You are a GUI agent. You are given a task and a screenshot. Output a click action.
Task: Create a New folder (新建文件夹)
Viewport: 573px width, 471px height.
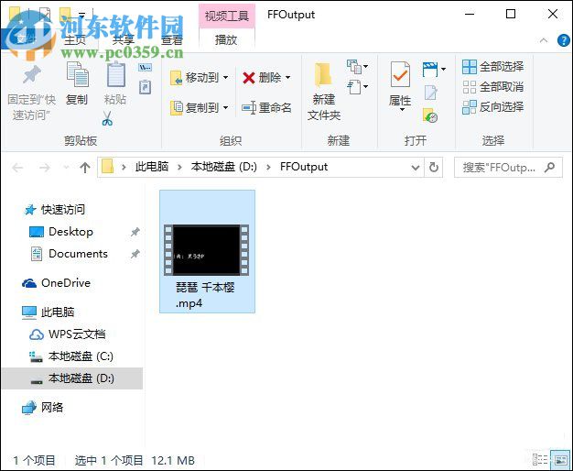point(324,92)
